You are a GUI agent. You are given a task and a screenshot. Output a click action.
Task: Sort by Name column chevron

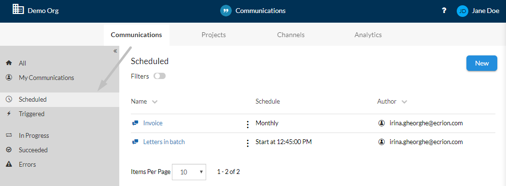tap(155, 102)
